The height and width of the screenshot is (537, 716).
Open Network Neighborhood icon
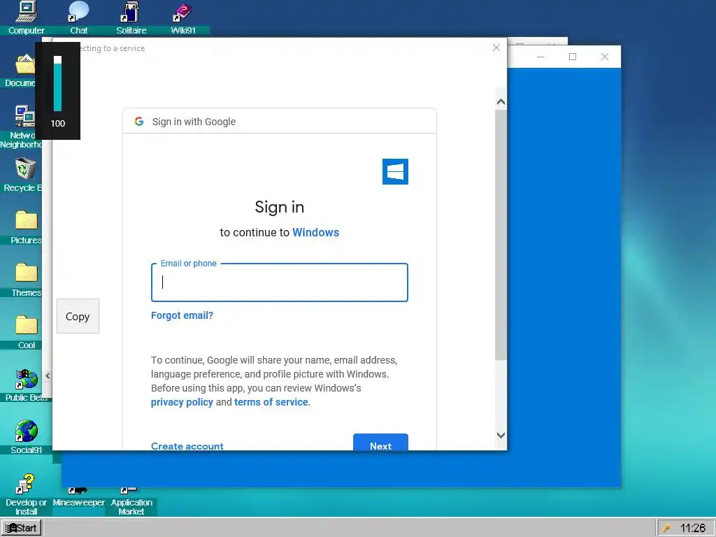coord(21,127)
